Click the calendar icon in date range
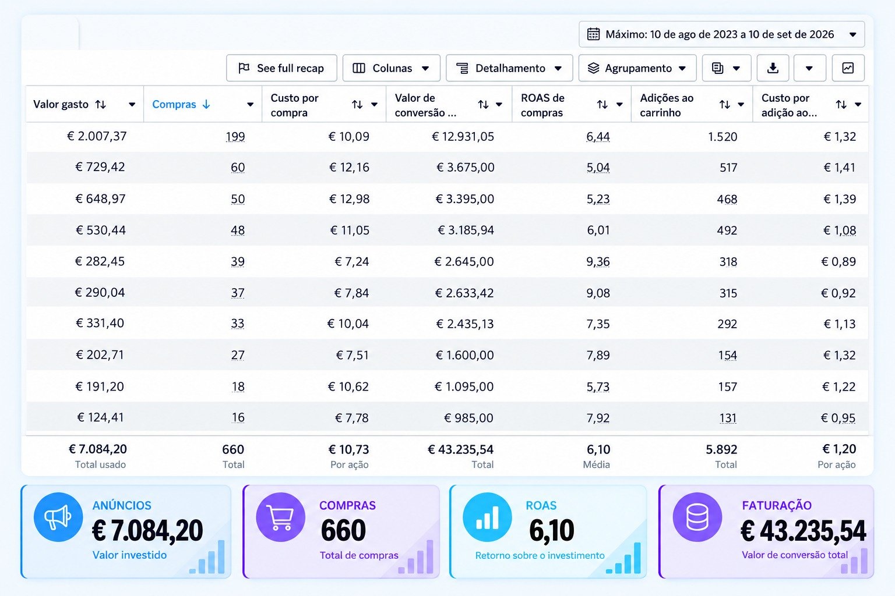 coord(593,34)
